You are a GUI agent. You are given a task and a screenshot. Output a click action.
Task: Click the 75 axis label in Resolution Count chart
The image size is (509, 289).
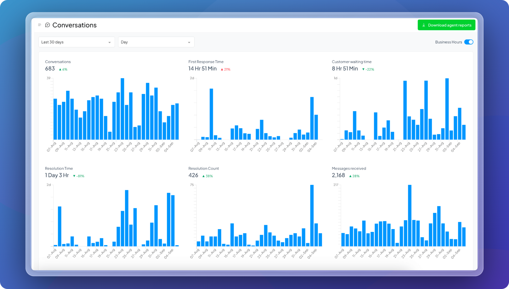192,185
